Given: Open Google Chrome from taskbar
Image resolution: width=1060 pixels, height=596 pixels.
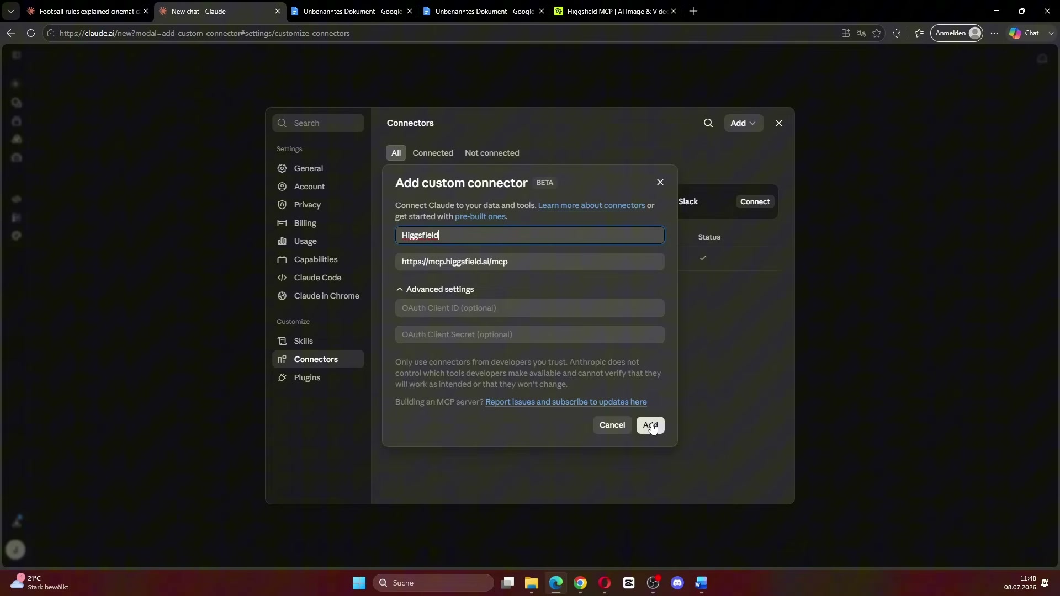Looking at the screenshot, I should point(580,583).
